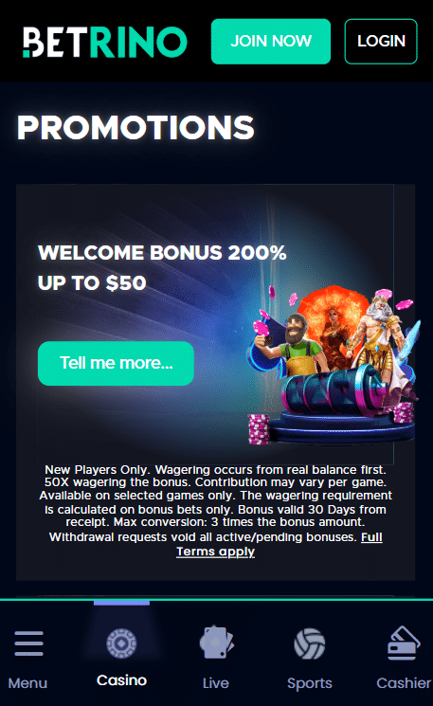Switch to the 'Live' tab label
The height and width of the screenshot is (706, 433).
click(216, 683)
